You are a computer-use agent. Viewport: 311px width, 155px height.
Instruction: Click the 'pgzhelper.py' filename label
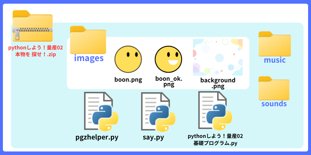[x=97, y=137]
